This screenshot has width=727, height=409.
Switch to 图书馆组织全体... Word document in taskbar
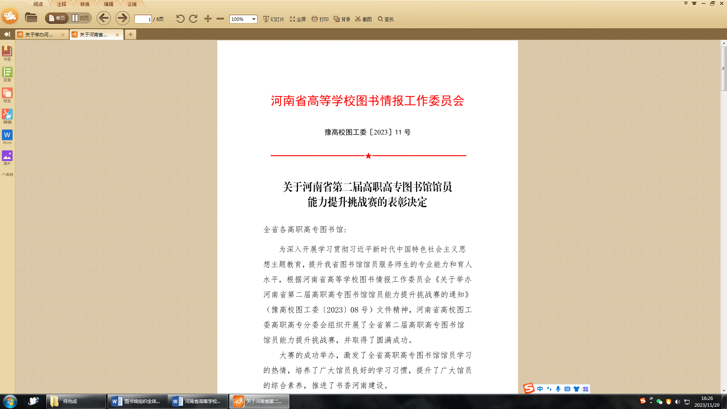click(138, 401)
